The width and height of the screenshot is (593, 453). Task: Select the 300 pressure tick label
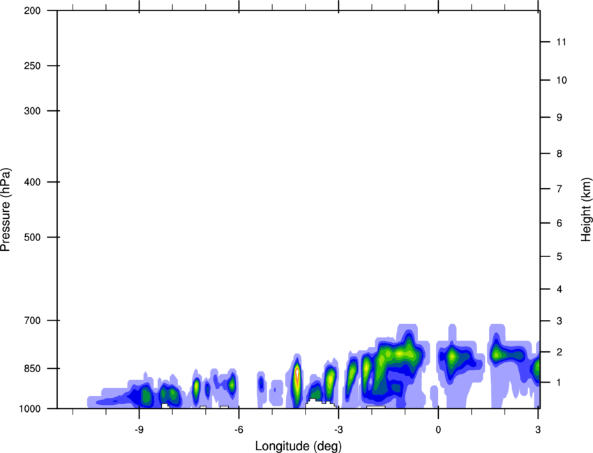(x=32, y=111)
